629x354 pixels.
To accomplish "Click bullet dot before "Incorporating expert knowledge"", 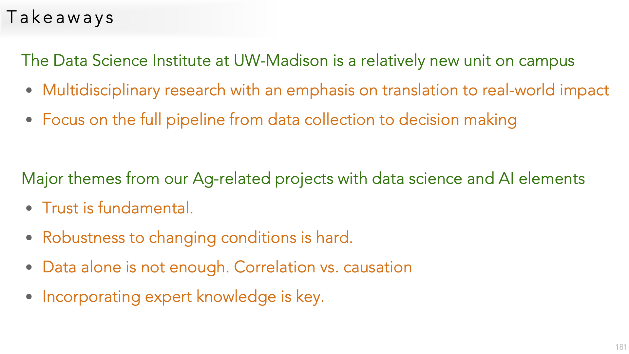I will click(29, 297).
